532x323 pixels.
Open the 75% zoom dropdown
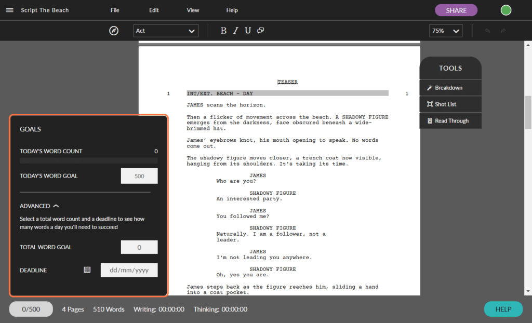point(445,31)
